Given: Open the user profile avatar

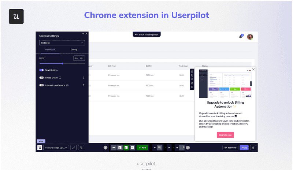Looking at the screenshot, I should tap(250, 37).
